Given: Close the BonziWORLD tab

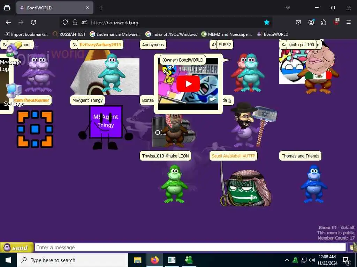Looking at the screenshot, I should (88, 8).
